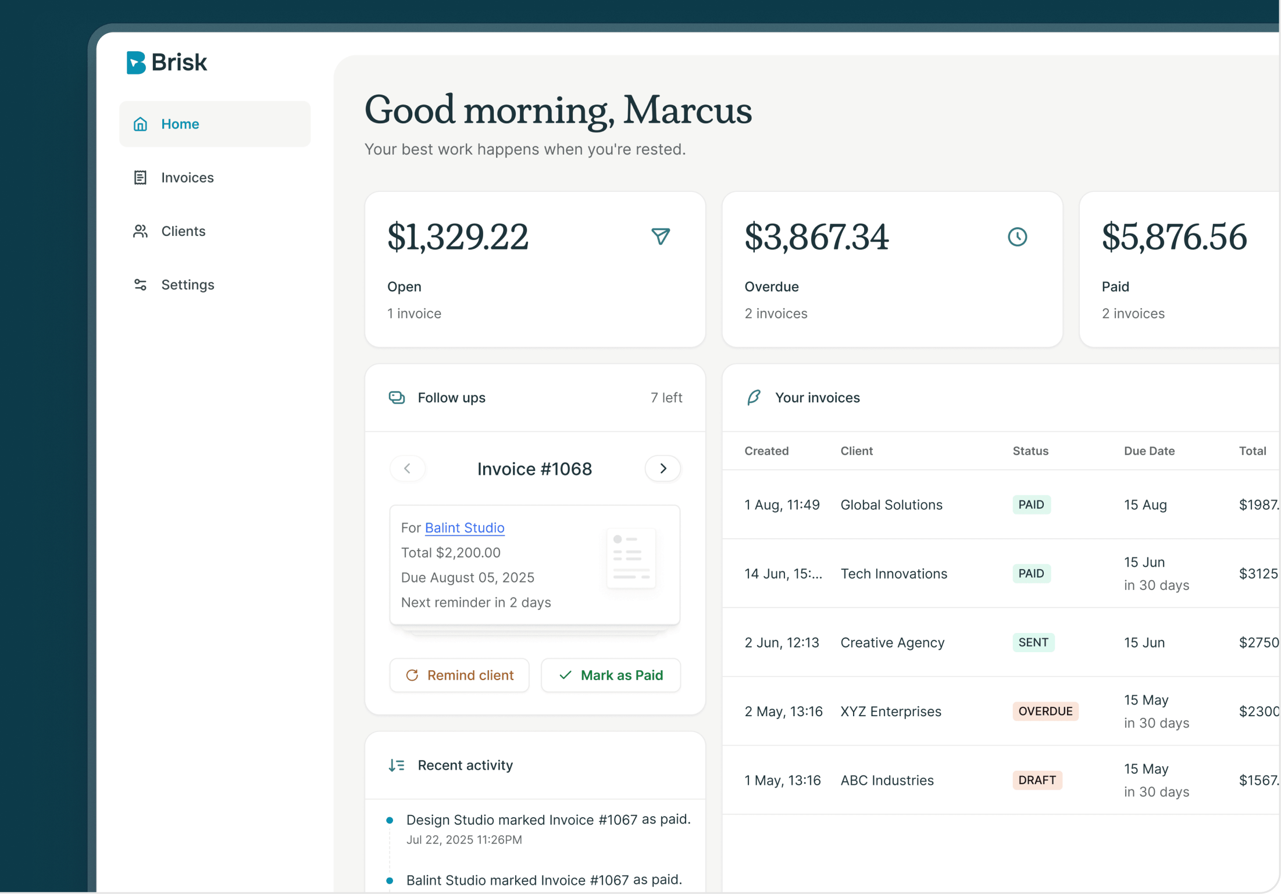Select the Global Solutions client cell
The image size is (1281, 894).
point(891,505)
